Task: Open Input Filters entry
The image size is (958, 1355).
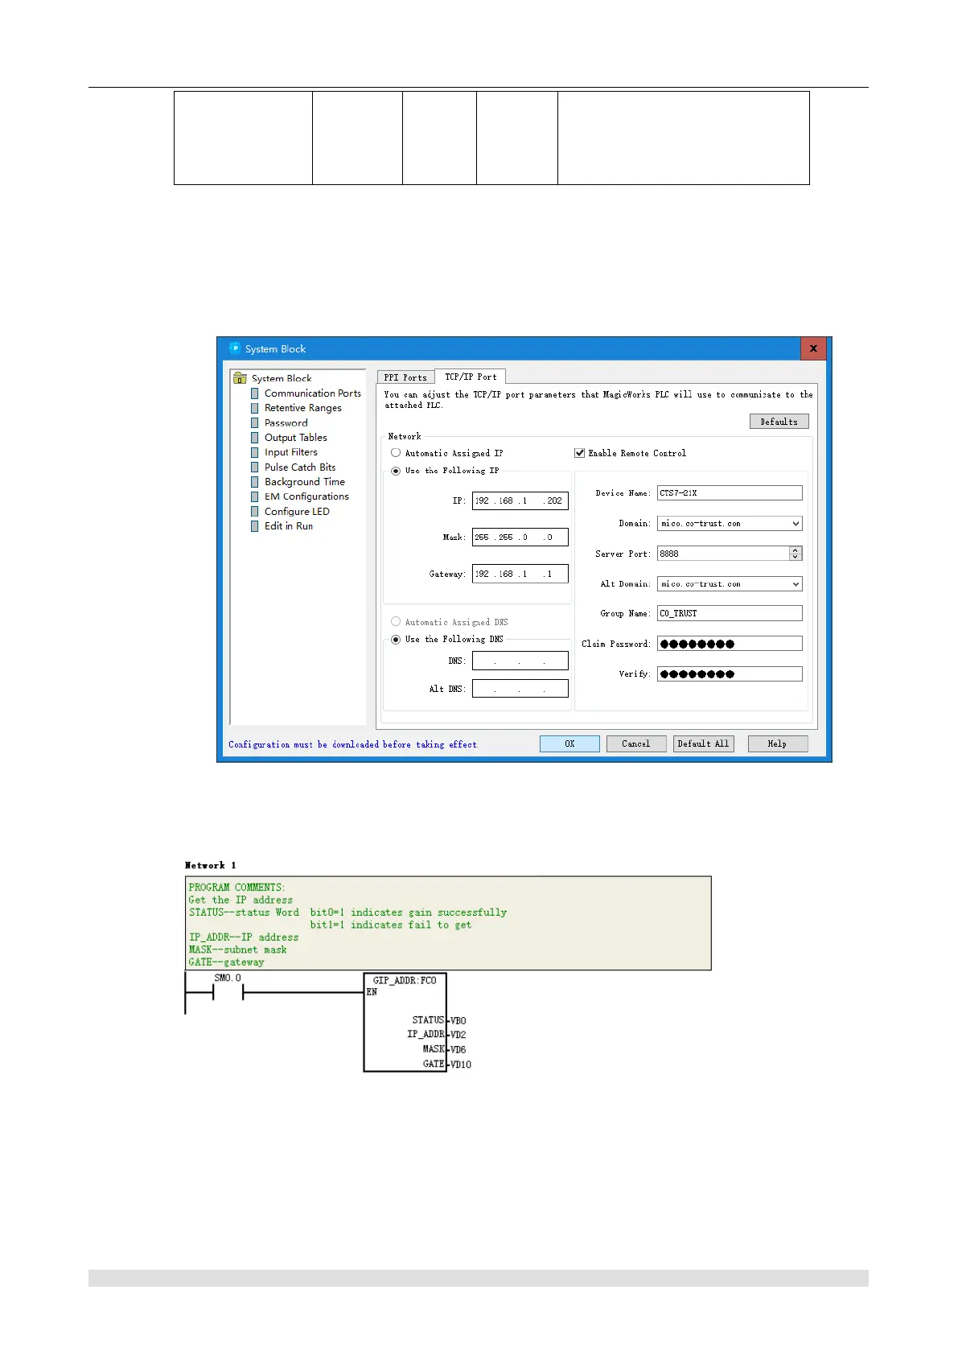Action: (291, 452)
